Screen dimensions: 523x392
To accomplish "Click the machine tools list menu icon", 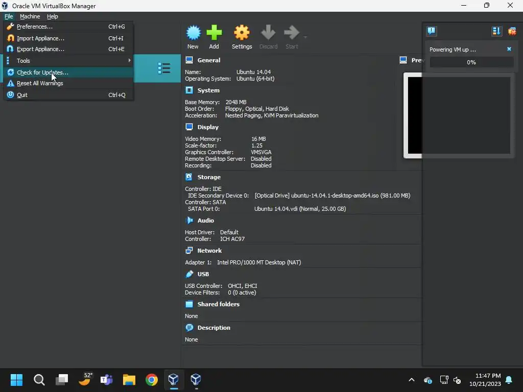I will [x=164, y=68].
